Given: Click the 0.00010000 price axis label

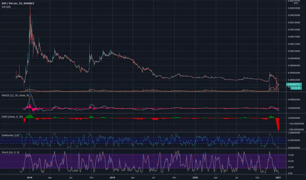Looking at the screenshot, I should click(x=294, y=51).
